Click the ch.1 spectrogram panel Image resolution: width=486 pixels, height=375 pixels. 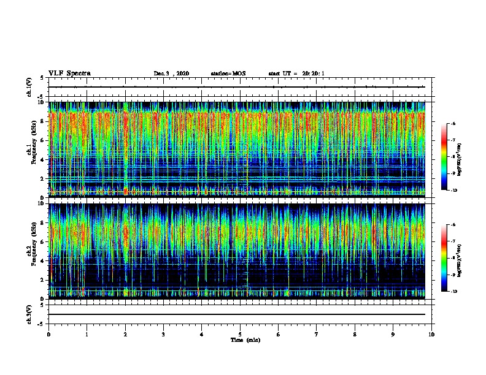pyautogui.click(x=237, y=150)
